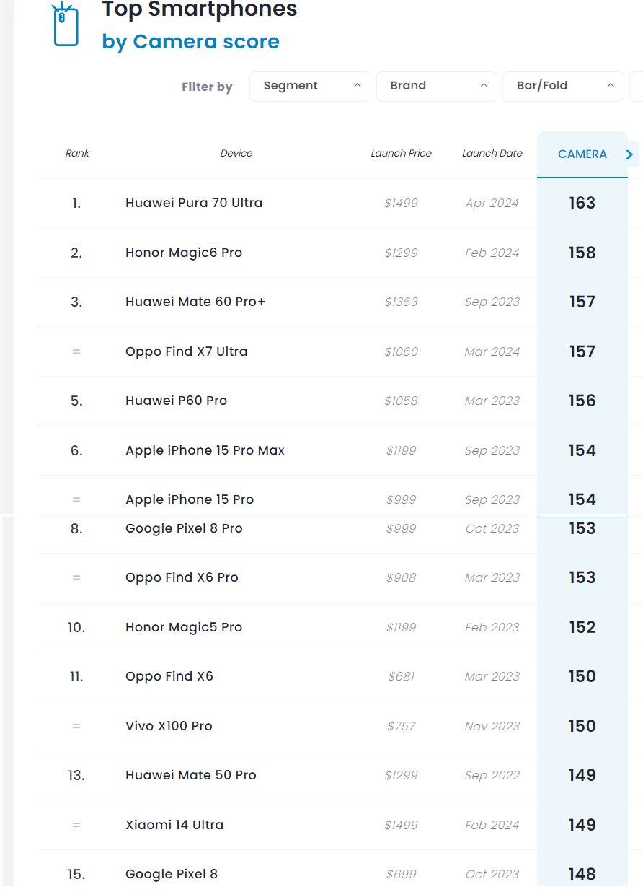
Task: Click the smartphone camera icon
Action: [66, 25]
